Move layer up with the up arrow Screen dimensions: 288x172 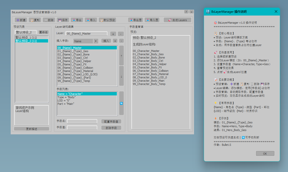(121, 56)
